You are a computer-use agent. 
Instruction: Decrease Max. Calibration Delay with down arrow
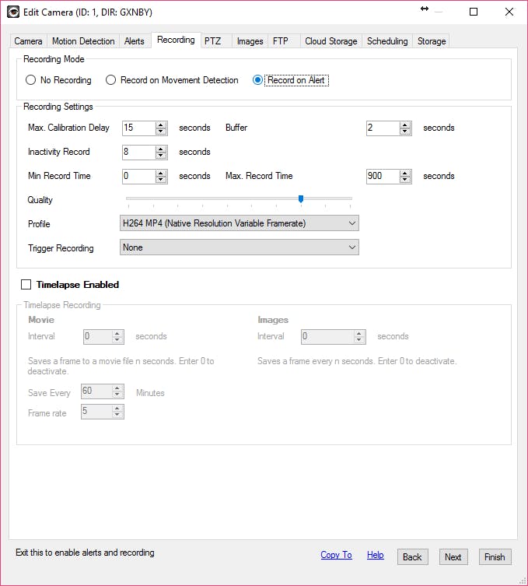(161, 132)
